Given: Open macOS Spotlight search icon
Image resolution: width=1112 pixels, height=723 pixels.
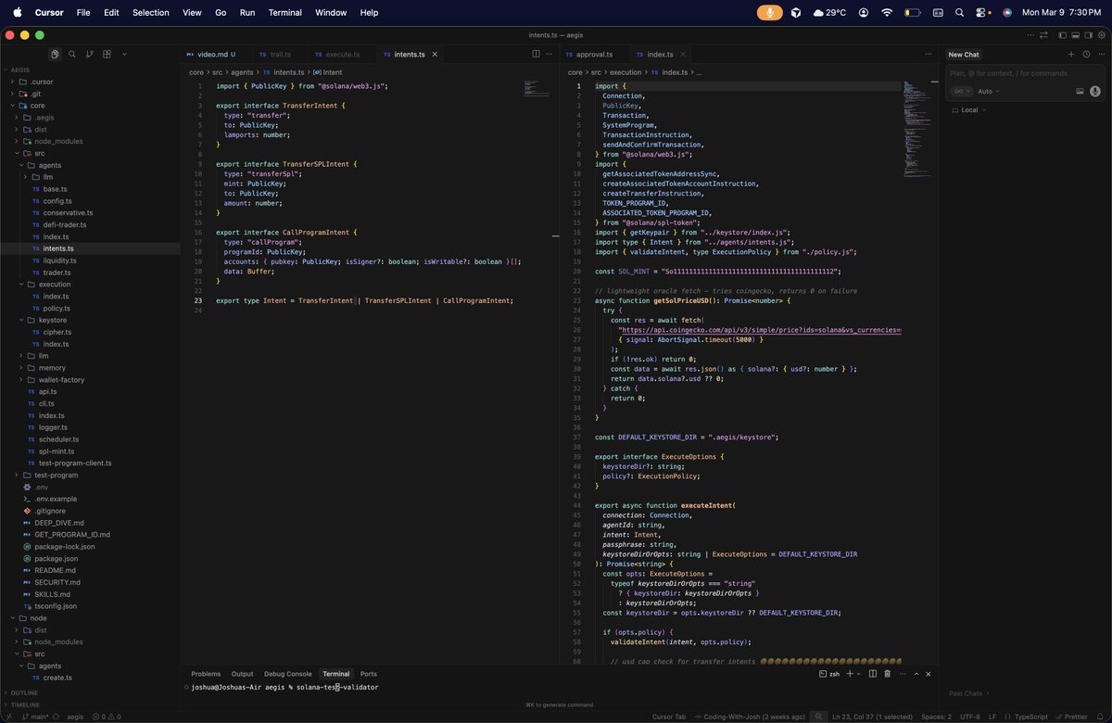Looking at the screenshot, I should click(959, 12).
